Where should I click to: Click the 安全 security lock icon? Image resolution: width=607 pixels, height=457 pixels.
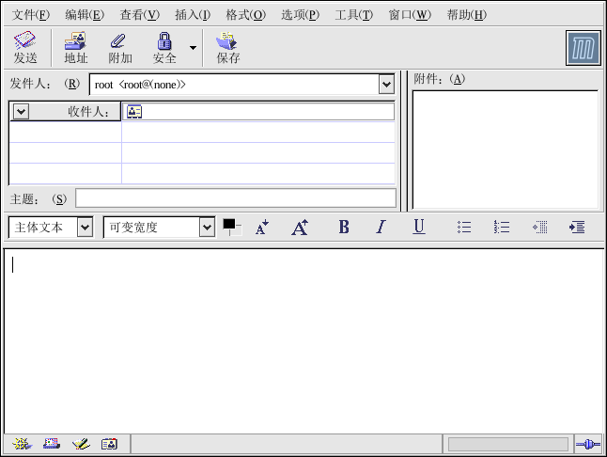coord(164,48)
